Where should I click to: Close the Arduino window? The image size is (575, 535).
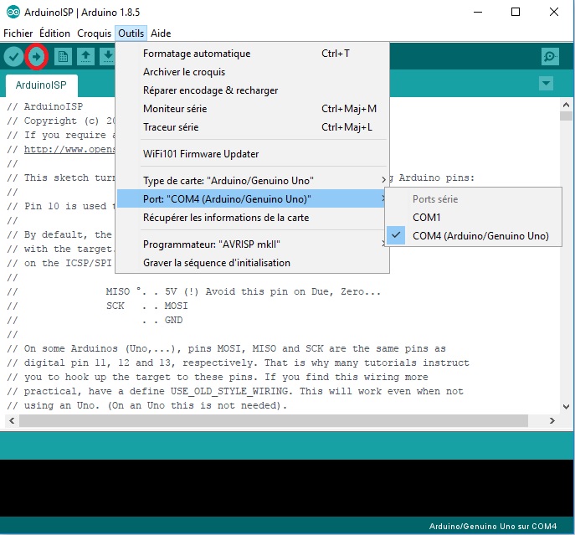pos(554,12)
